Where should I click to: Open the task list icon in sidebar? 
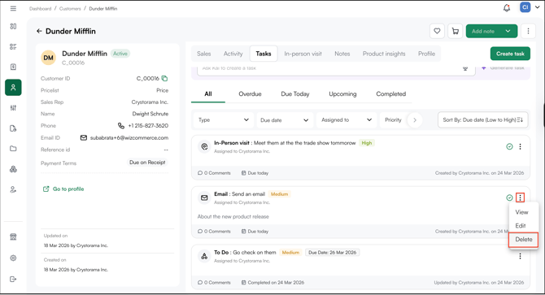click(13, 47)
